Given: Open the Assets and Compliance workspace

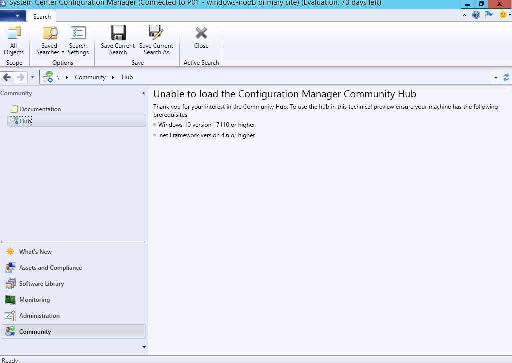Looking at the screenshot, I should coord(73,268).
